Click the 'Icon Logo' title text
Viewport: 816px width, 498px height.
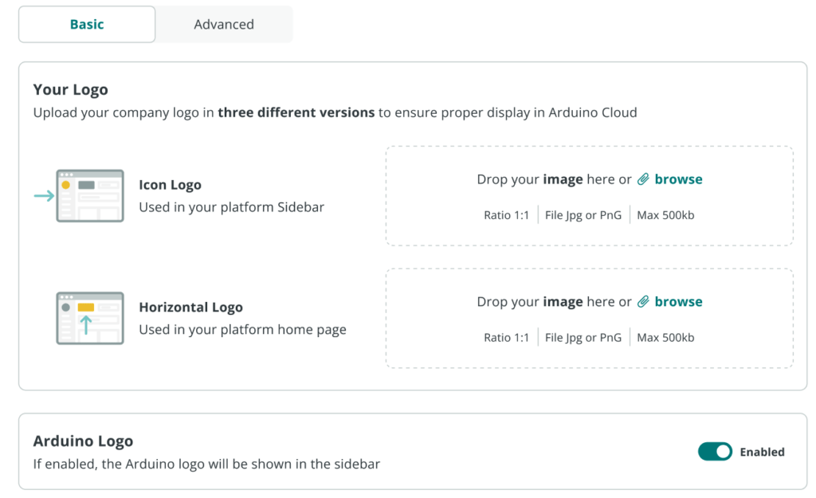pyautogui.click(x=171, y=185)
